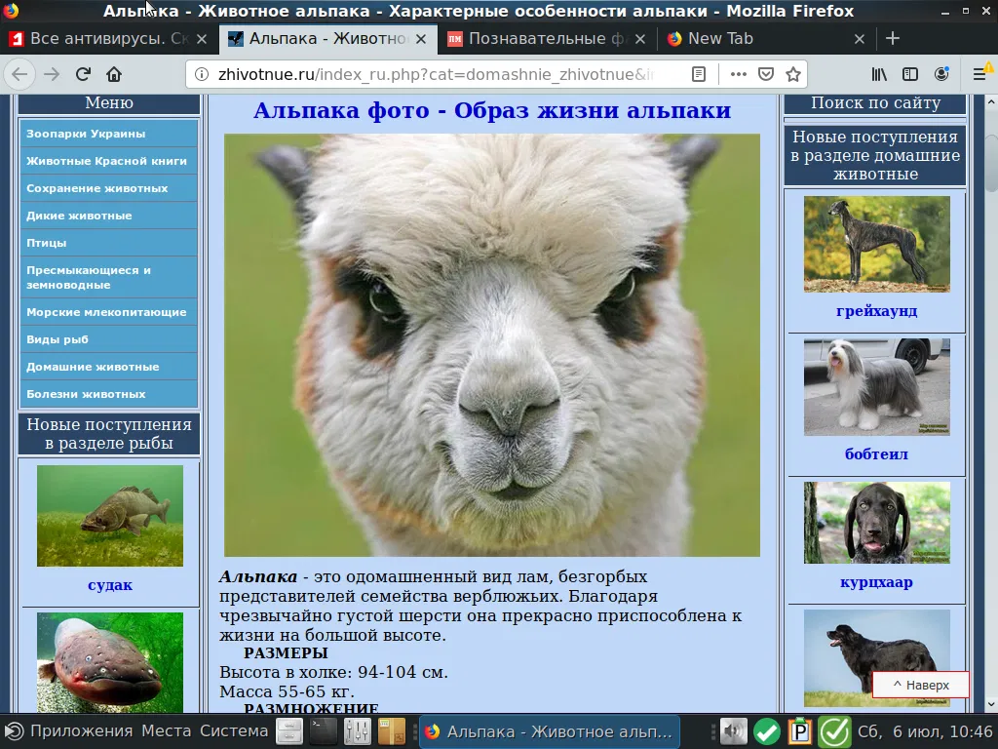Open the Firefox home page
The width and height of the screenshot is (998, 749).
pos(114,74)
